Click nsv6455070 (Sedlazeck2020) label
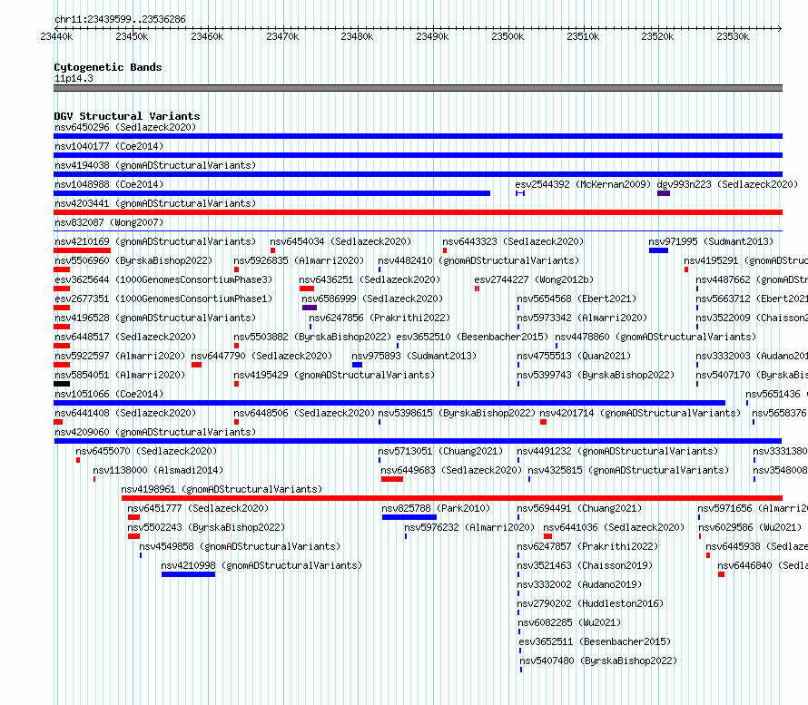This screenshot has height=705, width=808. point(146,451)
